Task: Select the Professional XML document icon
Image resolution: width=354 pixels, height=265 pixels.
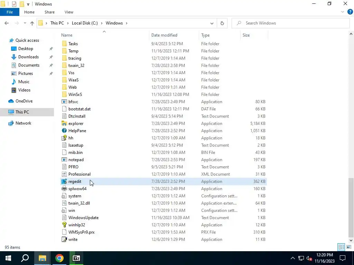Action: click(64, 174)
